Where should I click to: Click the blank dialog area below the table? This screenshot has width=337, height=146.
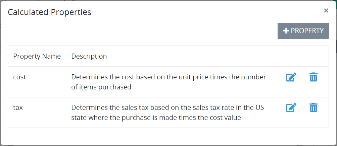[168, 136]
